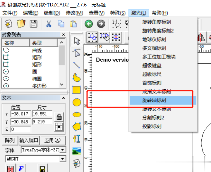Open the 编辑(E) menu
The image size is (211, 172).
coord(31,13)
